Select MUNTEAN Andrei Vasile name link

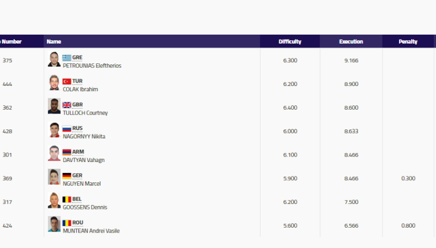coord(91,231)
